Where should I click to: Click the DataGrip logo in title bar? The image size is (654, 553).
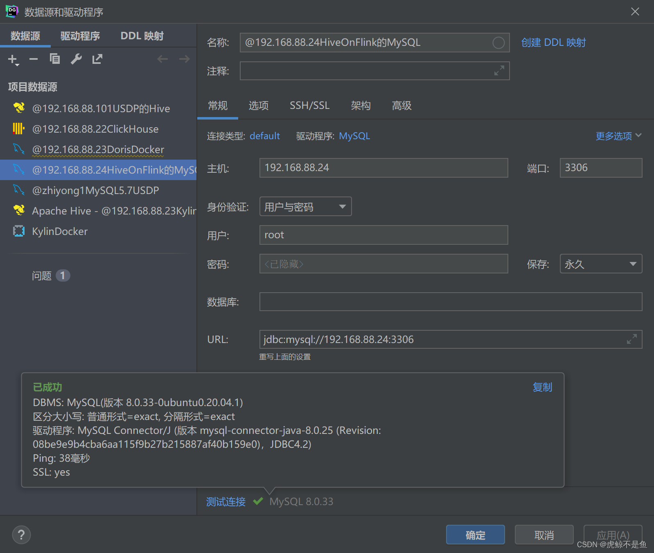pyautogui.click(x=12, y=11)
